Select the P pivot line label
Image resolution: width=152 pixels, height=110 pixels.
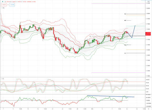[90, 36]
